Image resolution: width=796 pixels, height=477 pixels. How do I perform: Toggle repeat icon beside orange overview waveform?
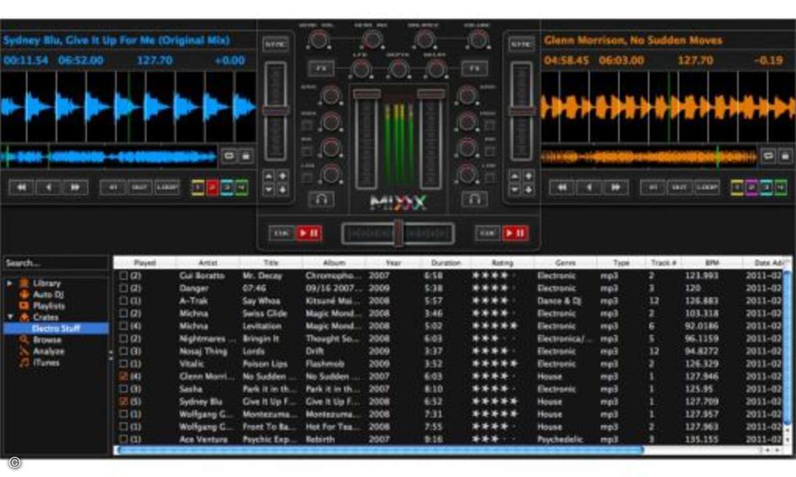(x=769, y=156)
